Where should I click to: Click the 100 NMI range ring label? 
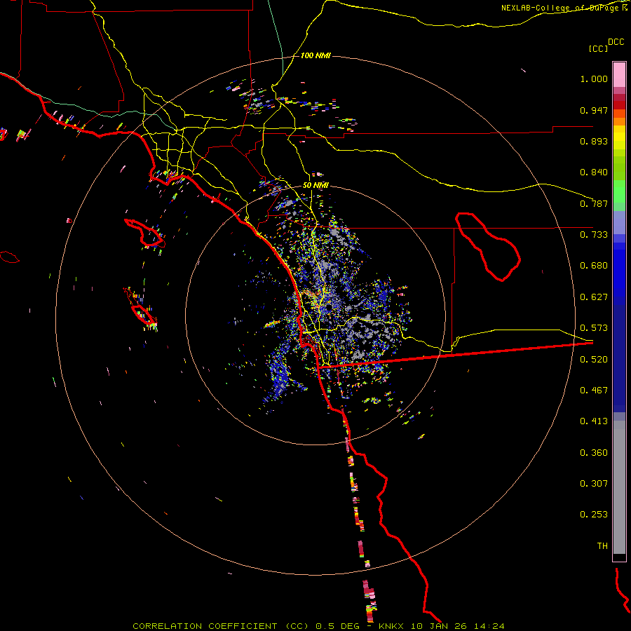pos(315,55)
